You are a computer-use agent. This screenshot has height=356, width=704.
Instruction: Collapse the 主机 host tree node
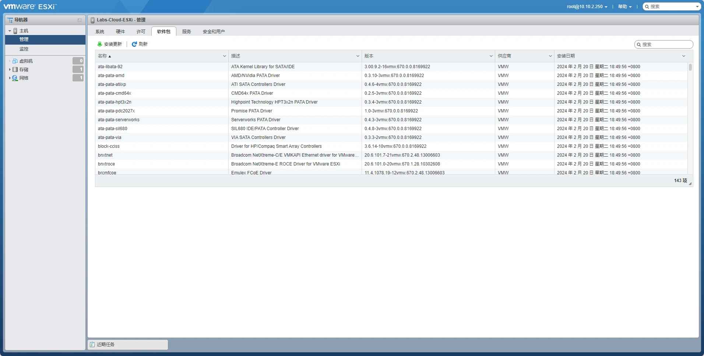coord(10,31)
